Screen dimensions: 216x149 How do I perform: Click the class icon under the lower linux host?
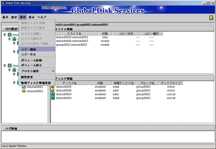pos(14,70)
